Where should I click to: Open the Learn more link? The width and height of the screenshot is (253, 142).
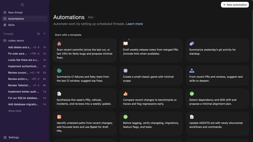(x=134, y=24)
